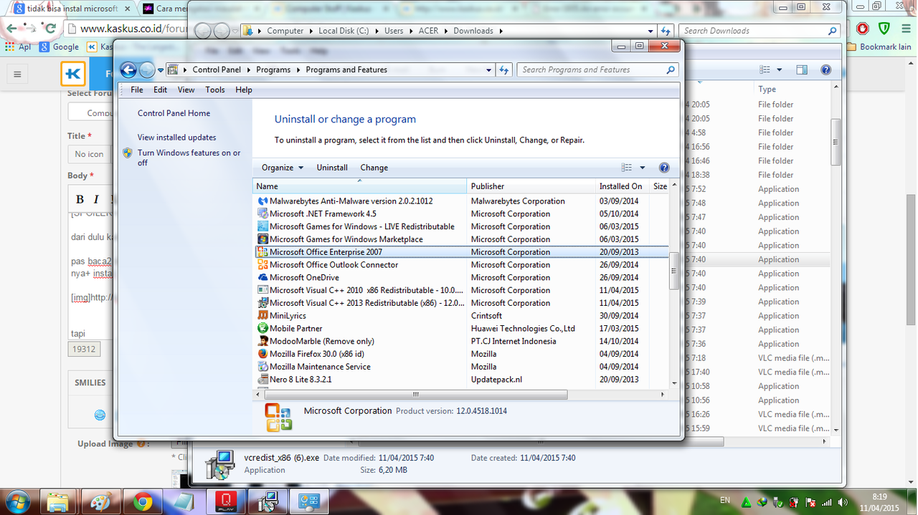Click Forward arrow in Programs and Features window
Image resolution: width=918 pixels, height=515 pixels.
[x=147, y=69]
